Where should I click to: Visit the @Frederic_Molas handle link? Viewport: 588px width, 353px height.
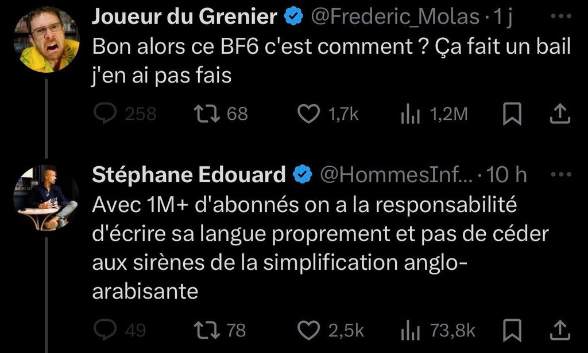click(395, 18)
